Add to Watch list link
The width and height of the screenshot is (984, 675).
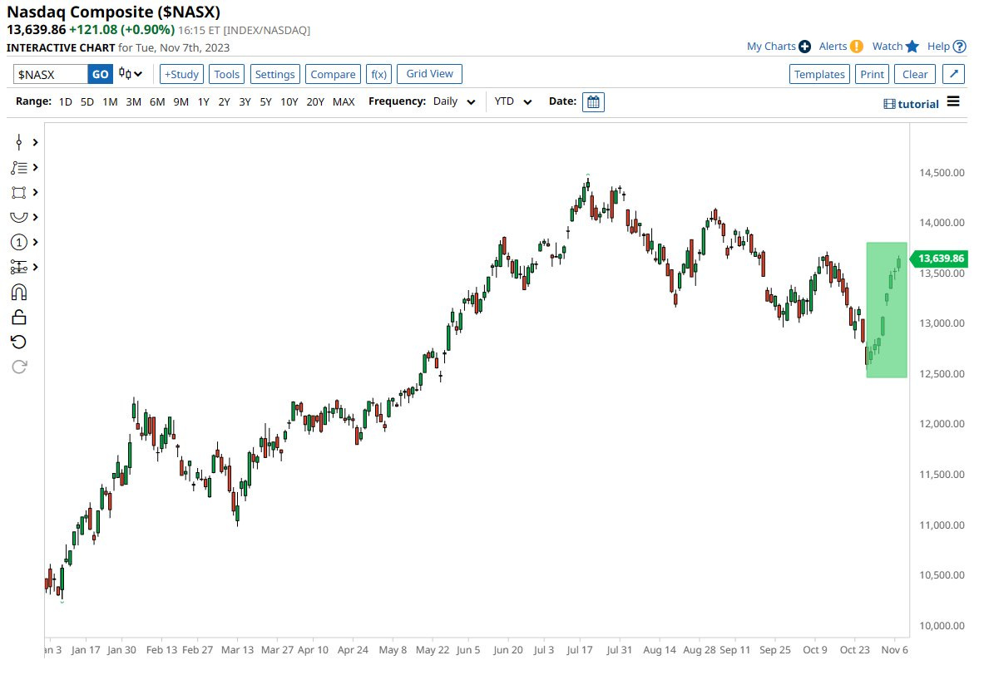tap(888, 47)
